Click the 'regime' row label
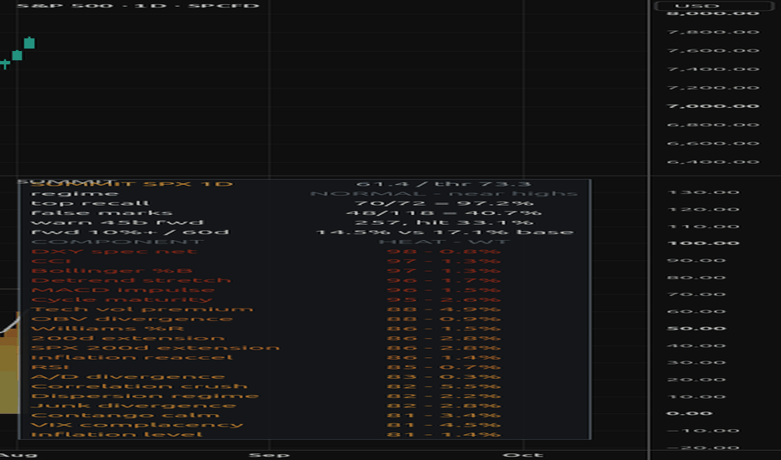The width and height of the screenshot is (781, 460). tap(75, 193)
